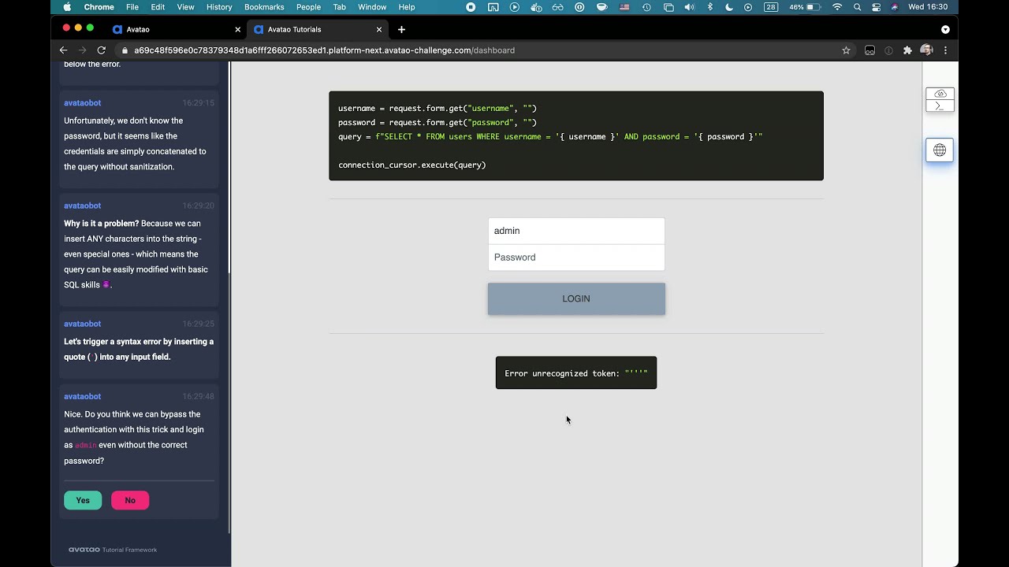Image resolution: width=1009 pixels, height=567 pixels.
Task: Open the Chrome three-dot menu
Action: click(945, 50)
